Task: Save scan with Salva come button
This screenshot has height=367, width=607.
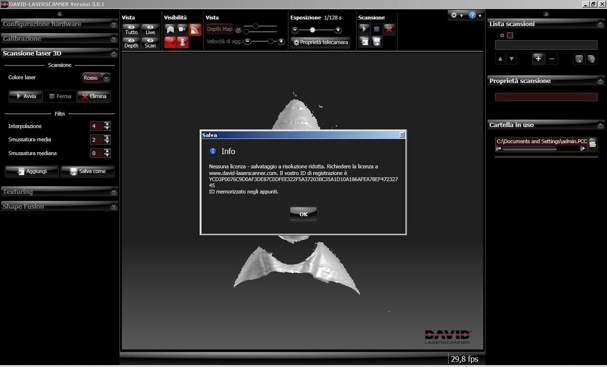Action: (88, 171)
